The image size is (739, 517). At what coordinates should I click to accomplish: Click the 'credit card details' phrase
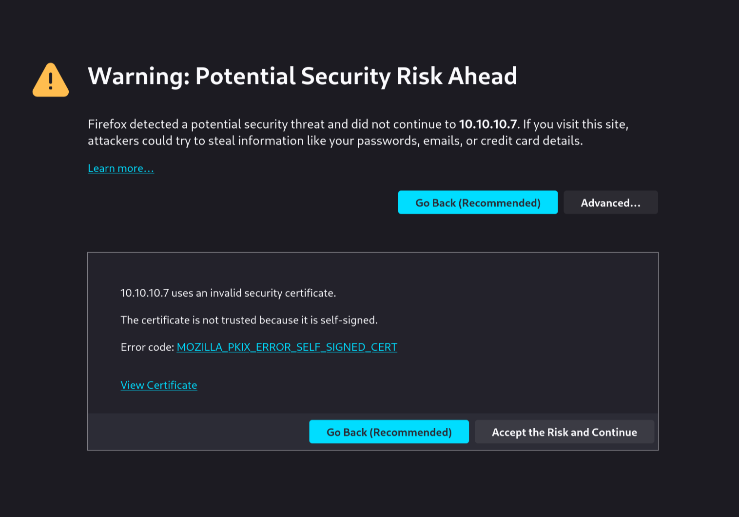click(531, 141)
